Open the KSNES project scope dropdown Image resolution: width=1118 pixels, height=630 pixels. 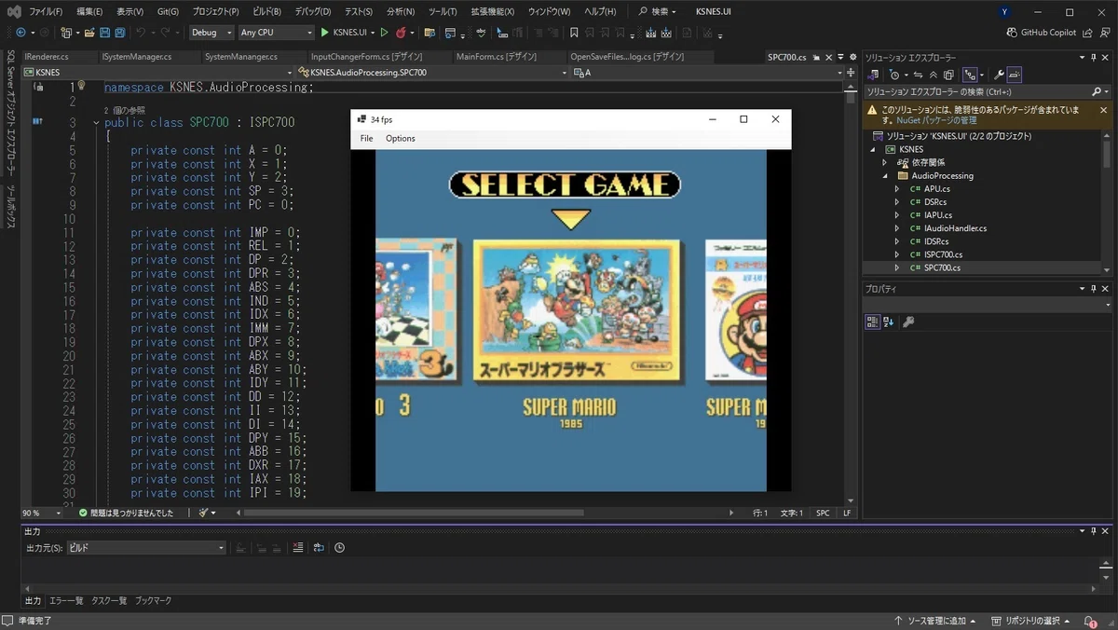(x=157, y=72)
